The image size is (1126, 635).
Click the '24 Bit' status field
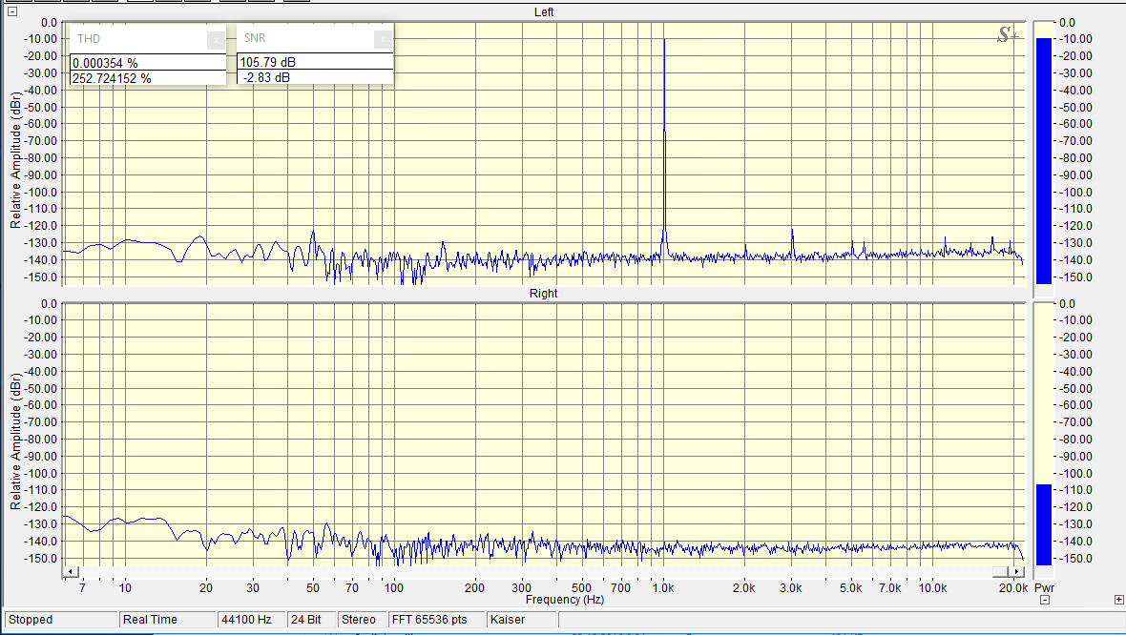point(312,619)
